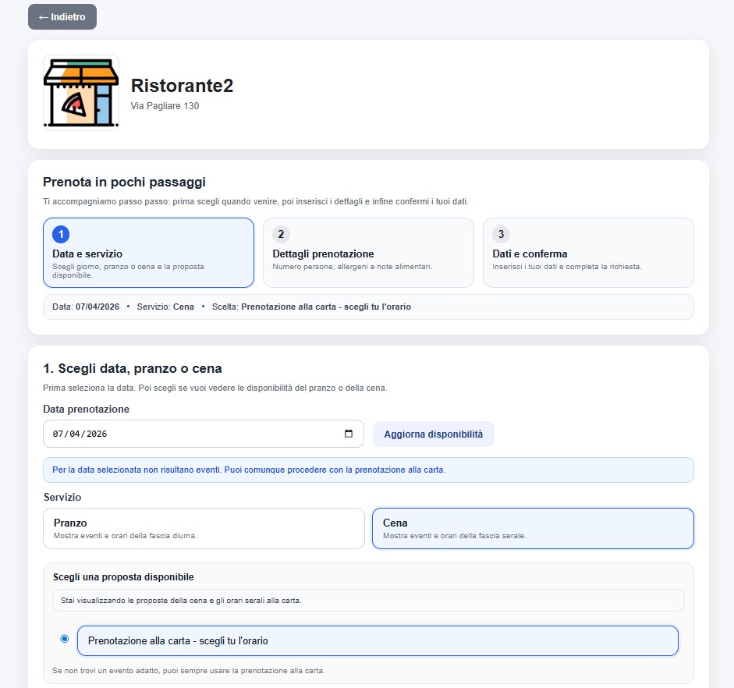Image resolution: width=734 pixels, height=688 pixels.
Task: Select the 'Prenotazione alla carta' radio button
Action: pos(64,639)
